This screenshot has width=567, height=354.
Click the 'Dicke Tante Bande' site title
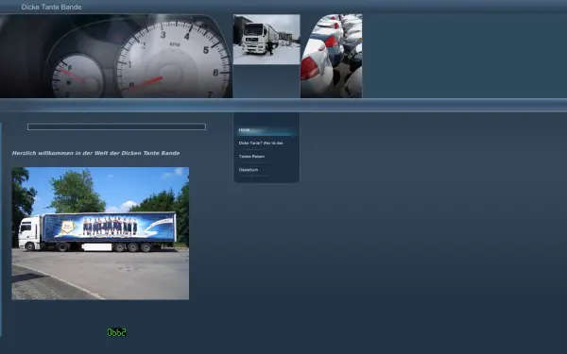[51, 7]
